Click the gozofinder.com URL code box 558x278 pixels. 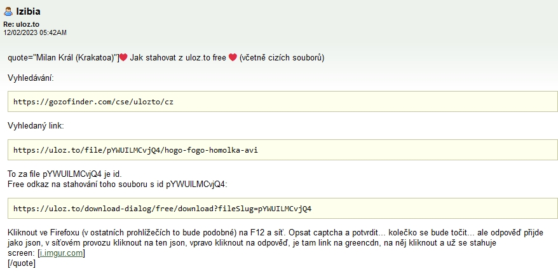(x=282, y=102)
